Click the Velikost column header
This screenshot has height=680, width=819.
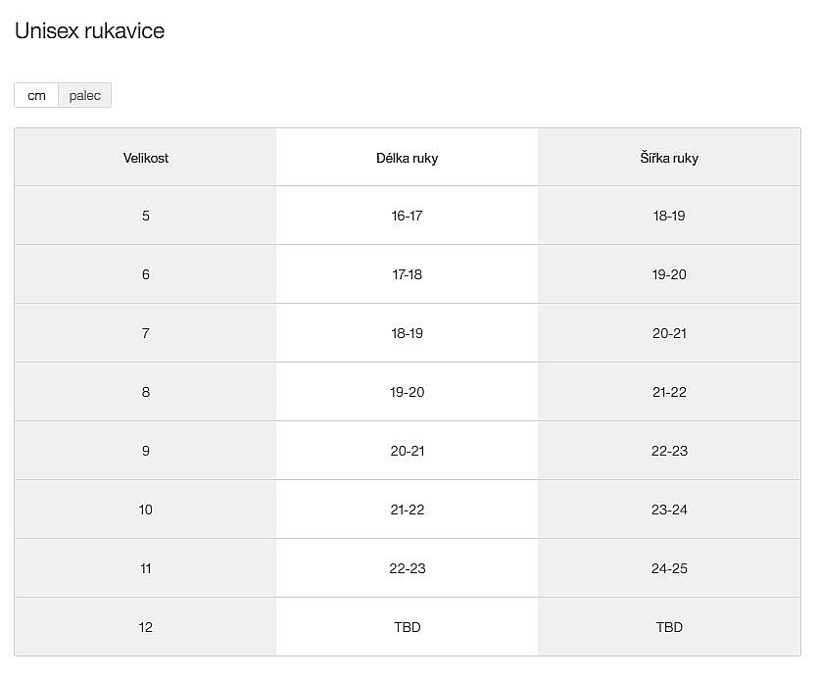[x=146, y=158]
